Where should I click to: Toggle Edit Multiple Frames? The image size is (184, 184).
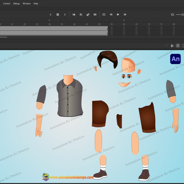pos(81,14)
